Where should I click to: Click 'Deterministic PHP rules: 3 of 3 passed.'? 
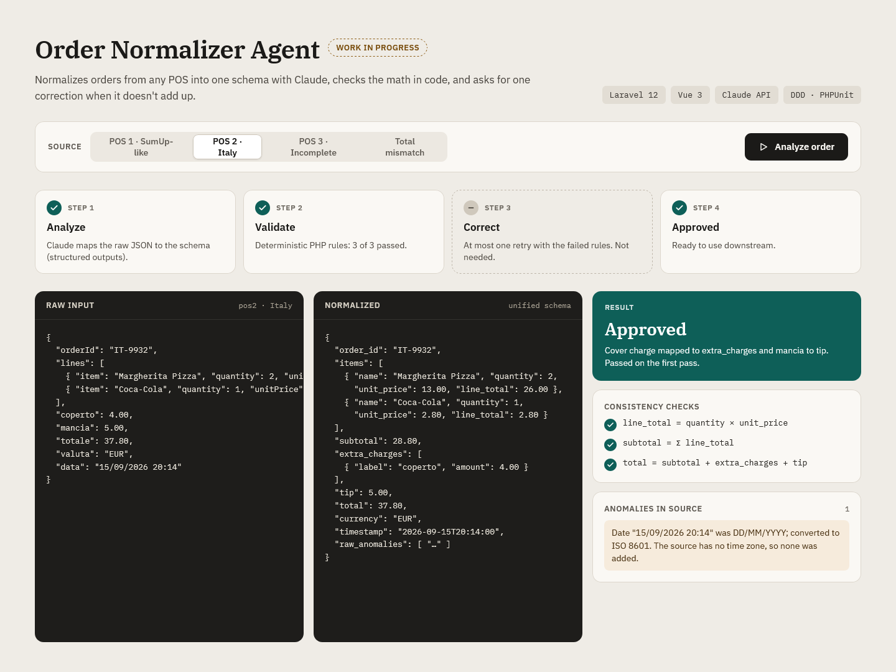point(331,245)
